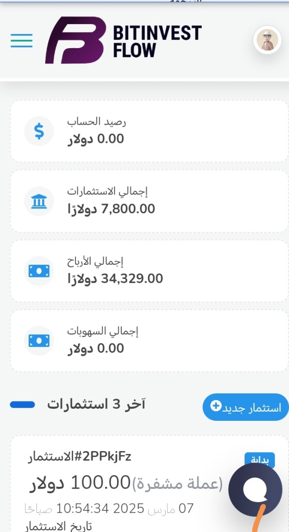Image resolution: width=289 pixels, height=532 pixels.
Task: Open the user profile avatar
Action: coord(267,40)
